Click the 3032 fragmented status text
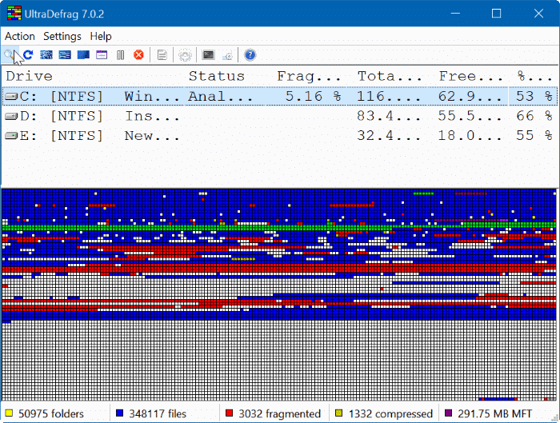This screenshot has height=423, width=560. click(280, 413)
